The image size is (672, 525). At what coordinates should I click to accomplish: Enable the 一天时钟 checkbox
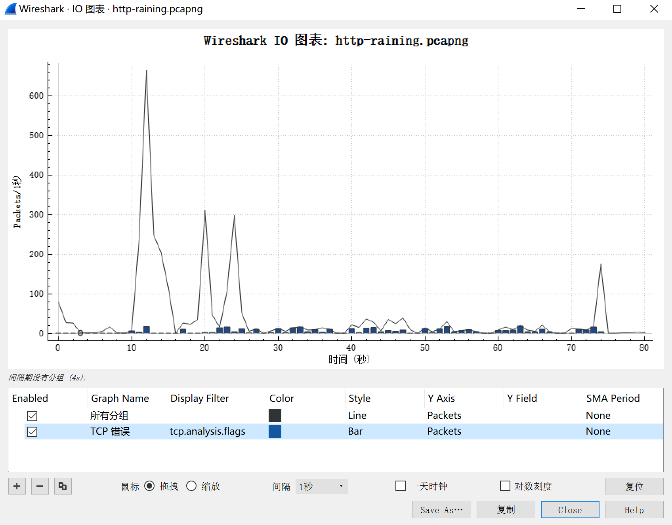coord(401,486)
